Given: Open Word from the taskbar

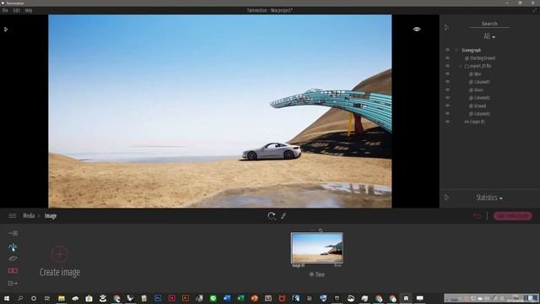Looking at the screenshot, I should point(227,298).
